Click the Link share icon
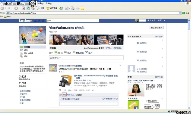 coord(74,52)
